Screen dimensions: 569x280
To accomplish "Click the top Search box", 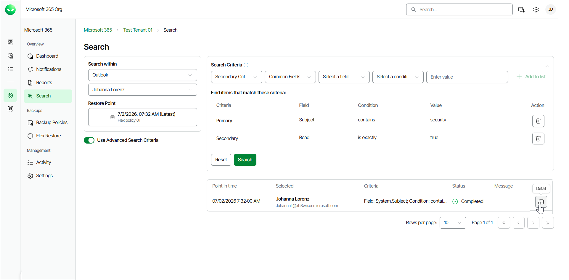I will [459, 9].
